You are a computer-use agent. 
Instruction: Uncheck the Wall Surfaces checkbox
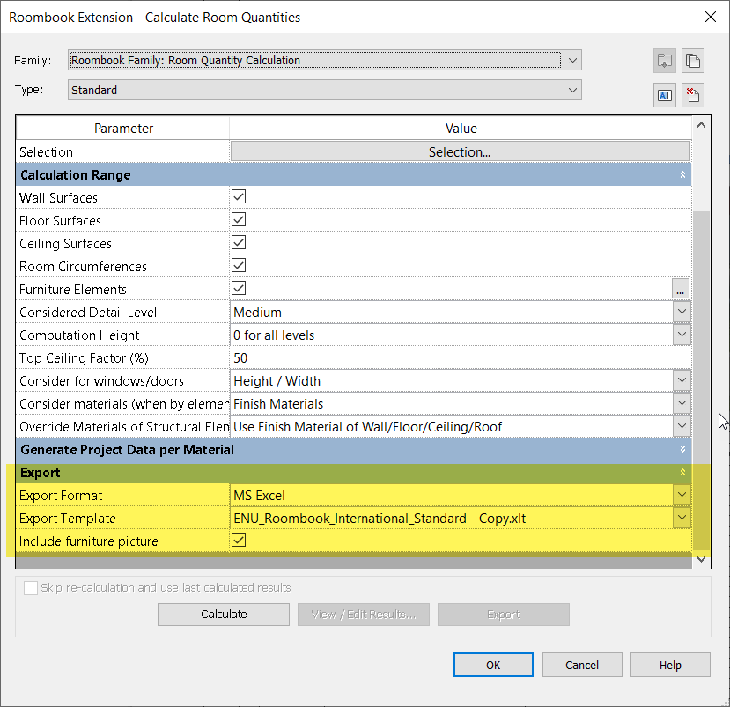click(x=238, y=196)
